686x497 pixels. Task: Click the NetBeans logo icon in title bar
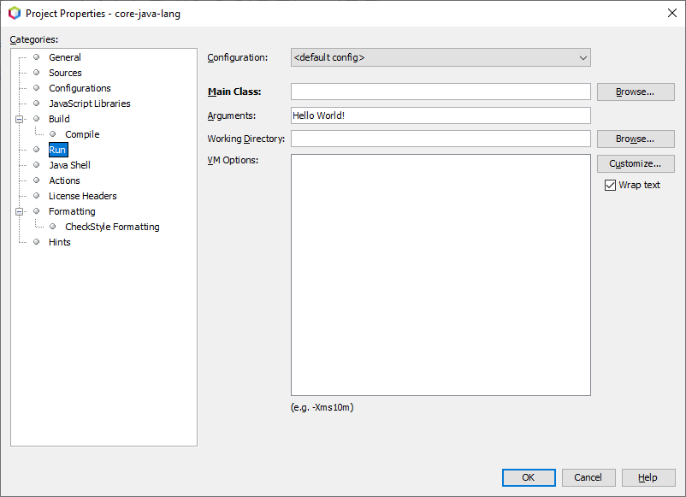coord(15,13)
